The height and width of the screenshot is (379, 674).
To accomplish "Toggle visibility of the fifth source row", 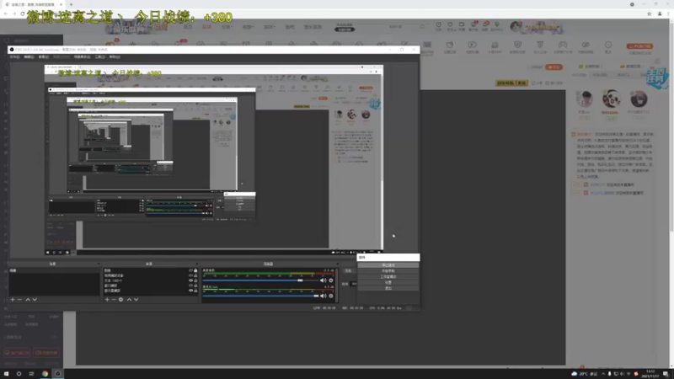I will pyautogui.click(x=191, y=291).
